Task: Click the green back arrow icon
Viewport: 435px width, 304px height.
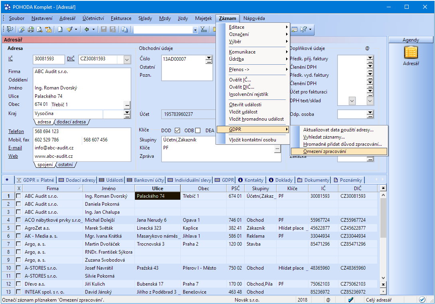Action: (x=87, y=29)
